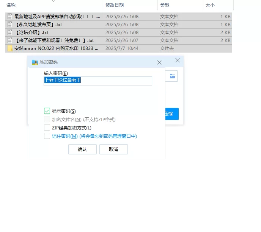Uncheck the 显示密码(S) checkbox
This screenshot has width=261, height=232.
[x=47, y=111]
